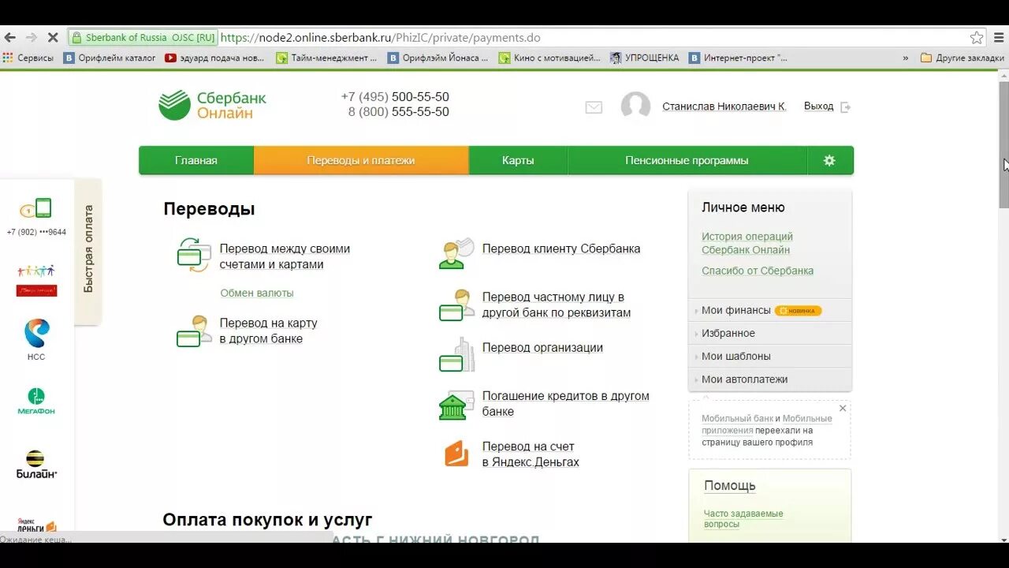Open Перевод частному лицу в другой банк

click(557, 305)
